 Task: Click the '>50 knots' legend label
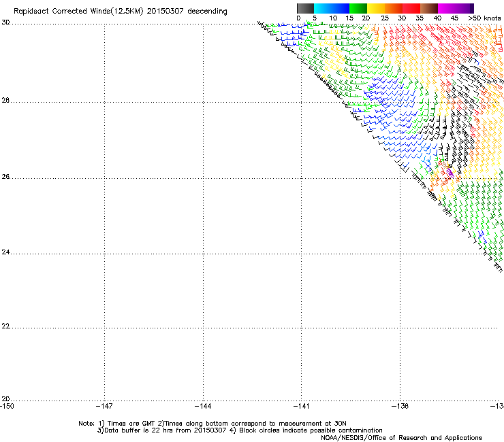[x=484, y=18]
